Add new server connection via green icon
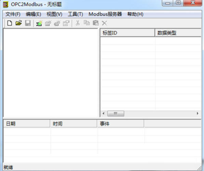 pos(39,23)
